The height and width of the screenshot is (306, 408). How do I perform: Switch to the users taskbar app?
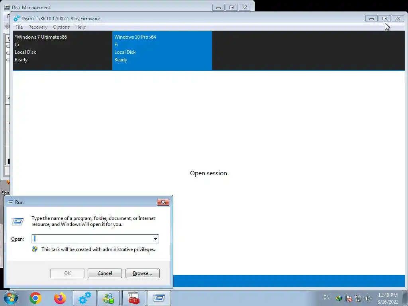click(x=109, y=298)
